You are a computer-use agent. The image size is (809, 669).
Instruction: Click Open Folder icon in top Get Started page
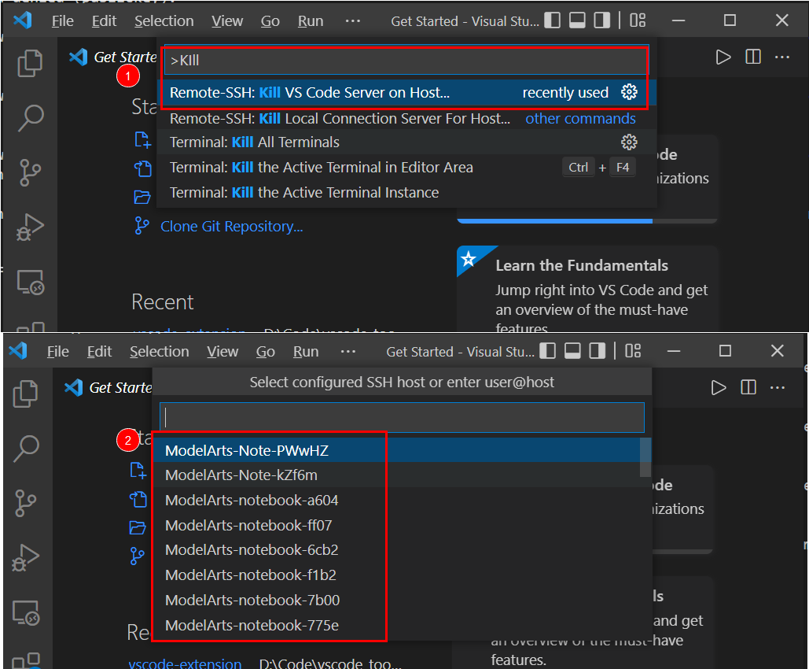(142, 197)
